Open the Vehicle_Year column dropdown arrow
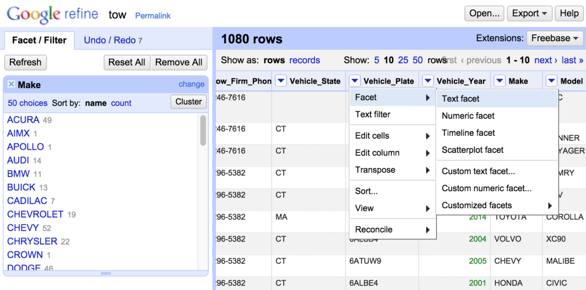Screen dimensions: 586x290 (428, 81)
